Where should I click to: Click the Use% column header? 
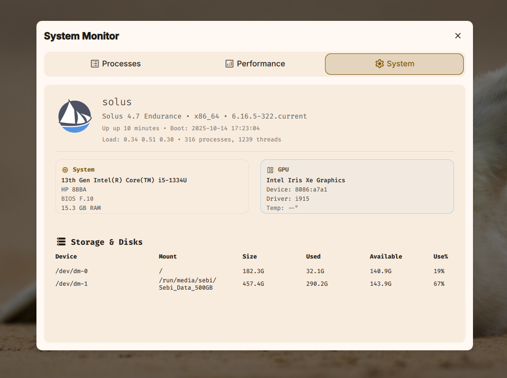point(440,256)
